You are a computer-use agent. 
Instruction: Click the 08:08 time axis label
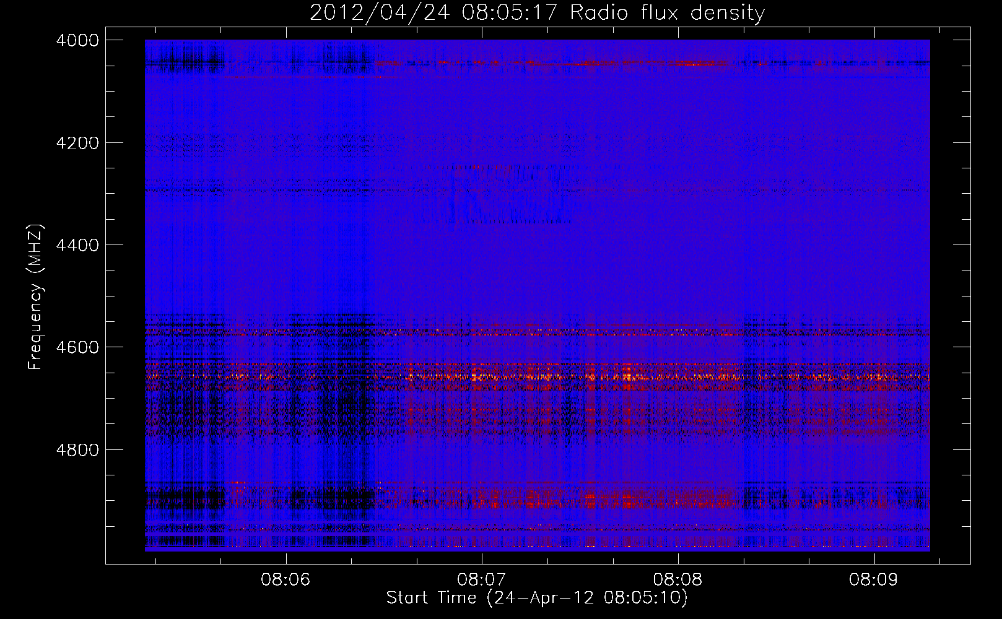[677, 580]
